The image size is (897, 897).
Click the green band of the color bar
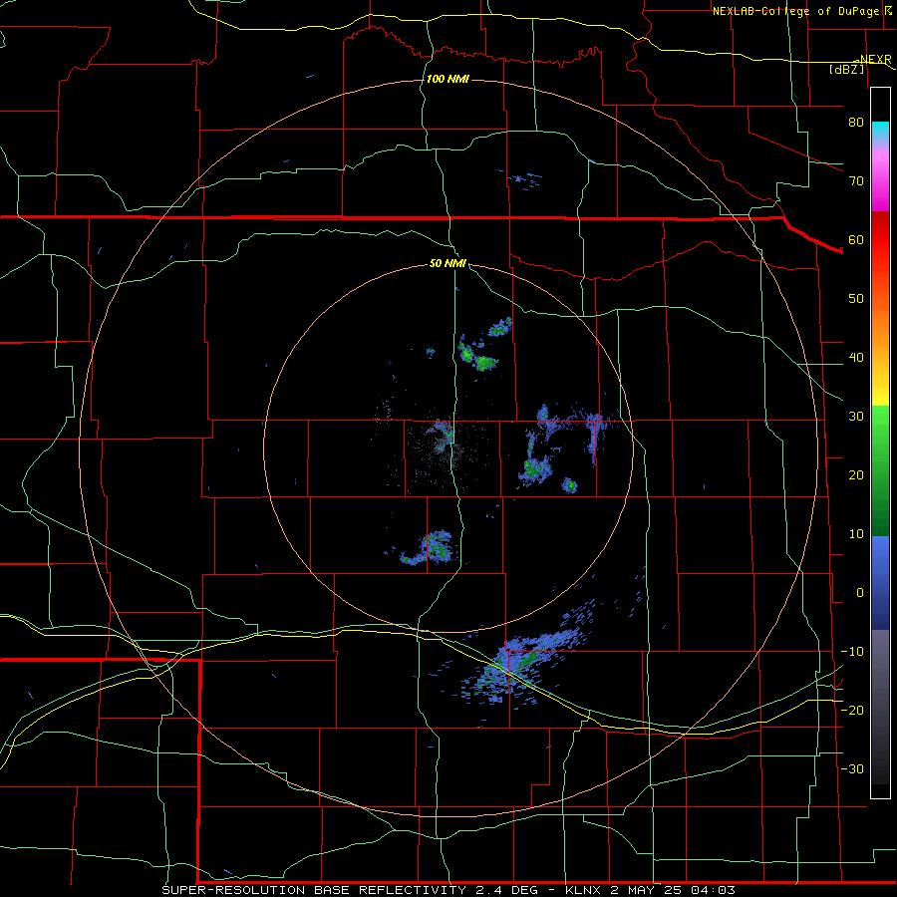tap(880, 470)
